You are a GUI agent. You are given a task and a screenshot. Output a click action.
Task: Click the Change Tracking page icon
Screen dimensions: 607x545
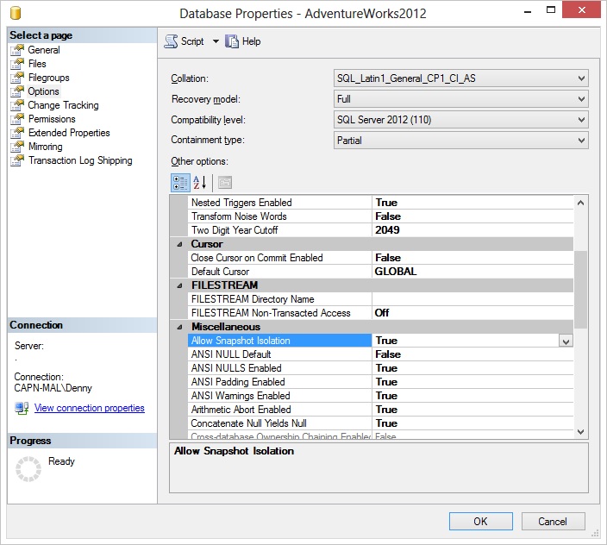pos(17,105)
